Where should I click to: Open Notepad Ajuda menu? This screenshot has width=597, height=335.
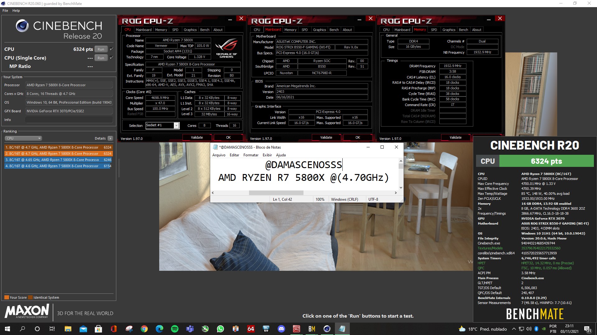pyautogui.click(x=281, y=155)
